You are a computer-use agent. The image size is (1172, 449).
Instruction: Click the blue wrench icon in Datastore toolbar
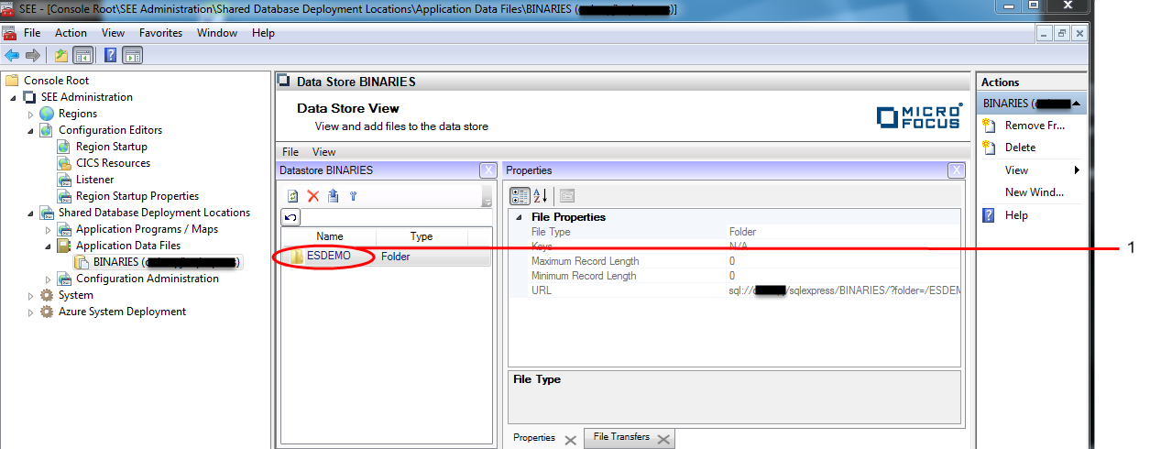(x=353, y=196)
